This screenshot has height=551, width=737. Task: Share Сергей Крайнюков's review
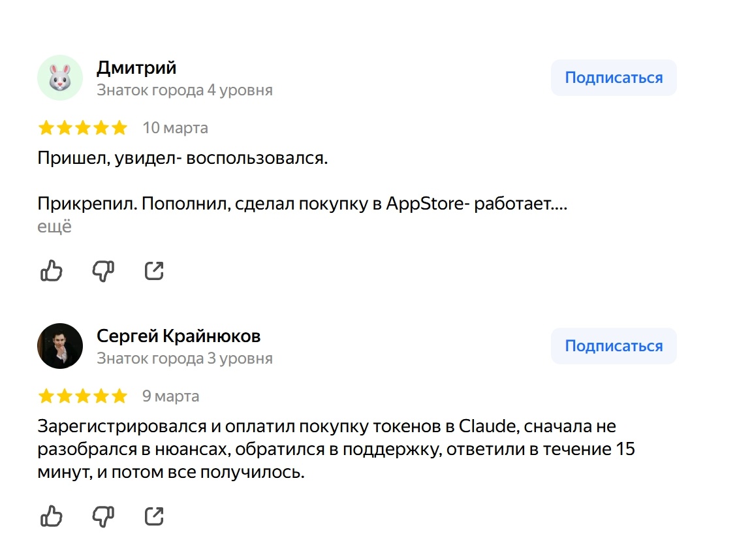(153, 516)
